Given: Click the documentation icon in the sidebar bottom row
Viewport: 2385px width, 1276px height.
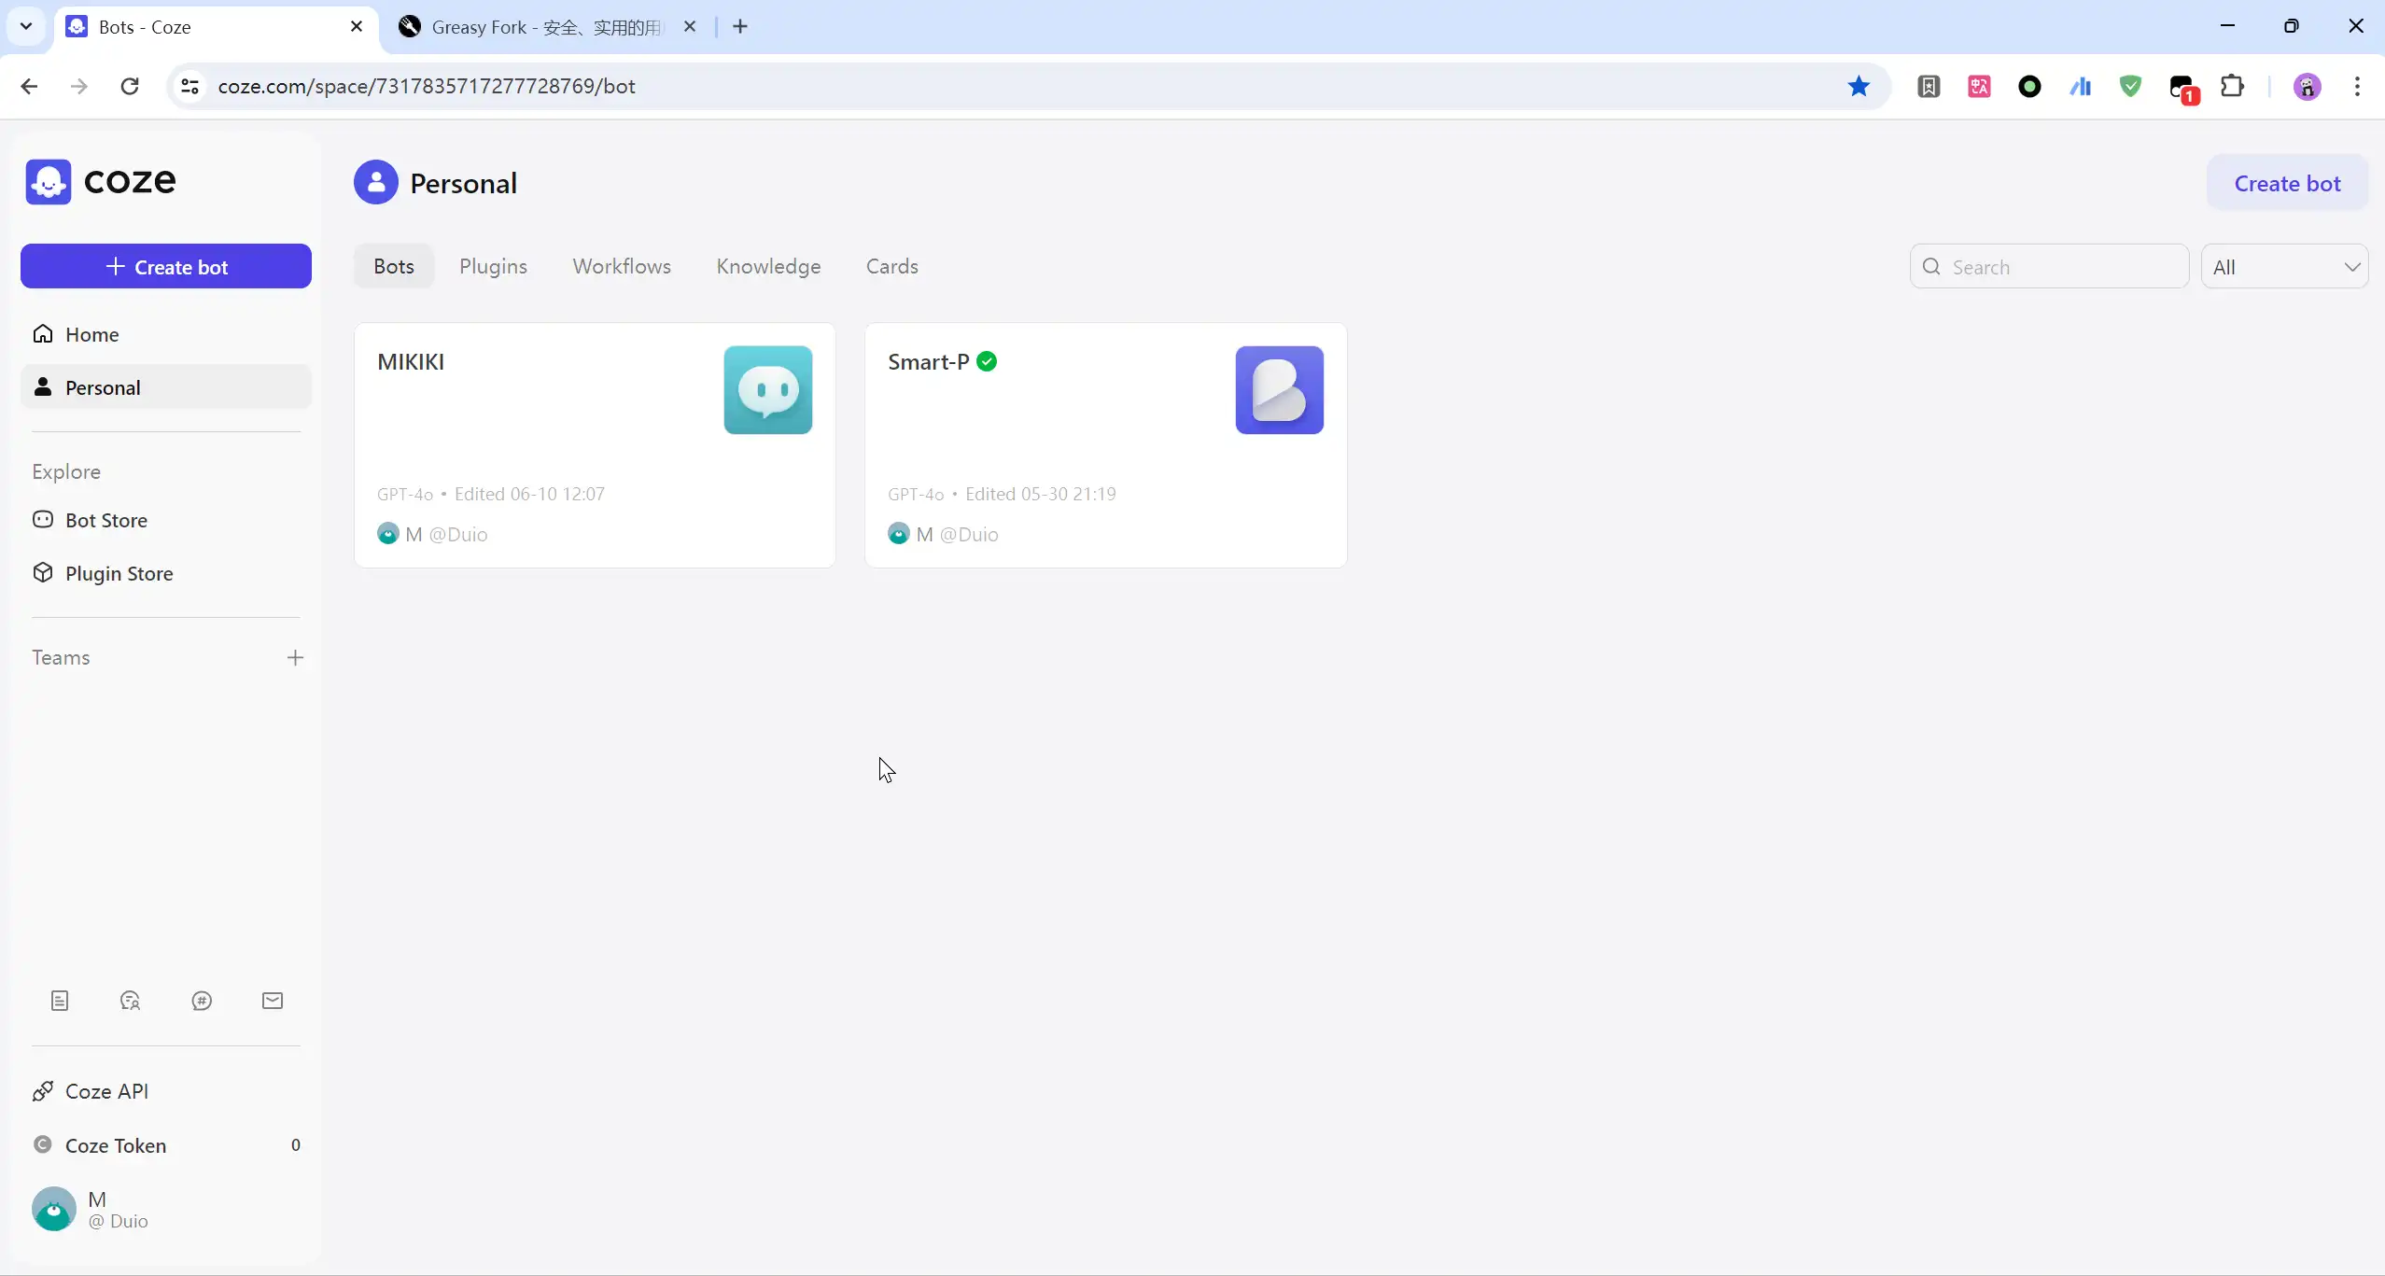Looking at the screenshot, I should point(60,1001).
